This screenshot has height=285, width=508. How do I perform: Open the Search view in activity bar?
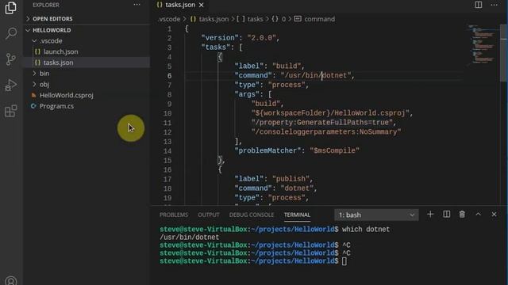pyautogui.click(x=10, y=33)
